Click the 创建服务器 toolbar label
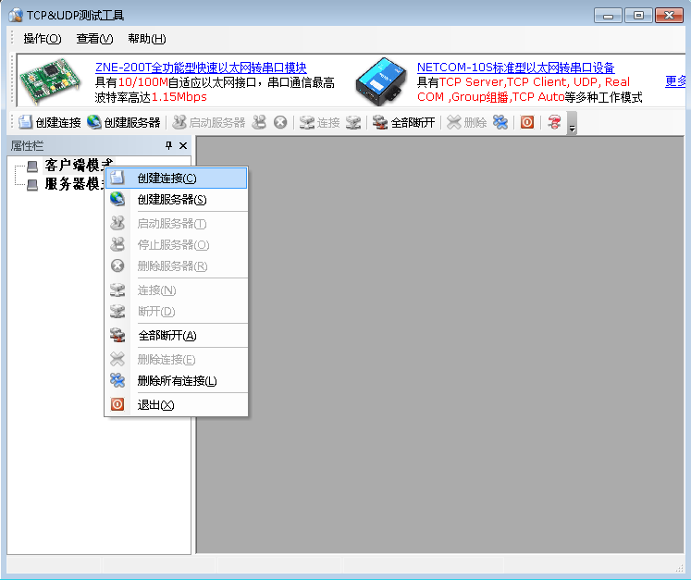This screenshot has height=580, width=691. tap(132, 122)
